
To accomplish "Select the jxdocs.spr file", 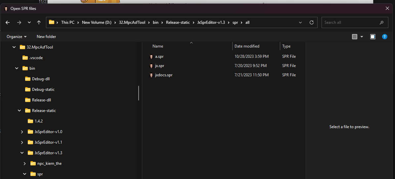I will click(x=163, y=75).
